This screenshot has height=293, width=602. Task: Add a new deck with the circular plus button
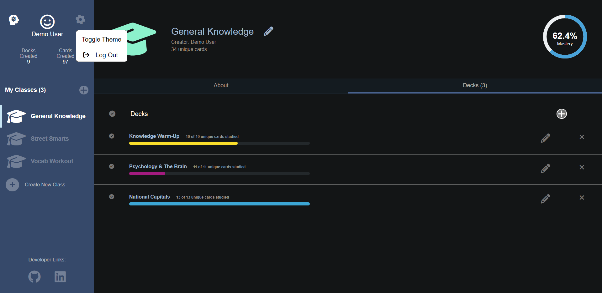(x=561, y=114)
